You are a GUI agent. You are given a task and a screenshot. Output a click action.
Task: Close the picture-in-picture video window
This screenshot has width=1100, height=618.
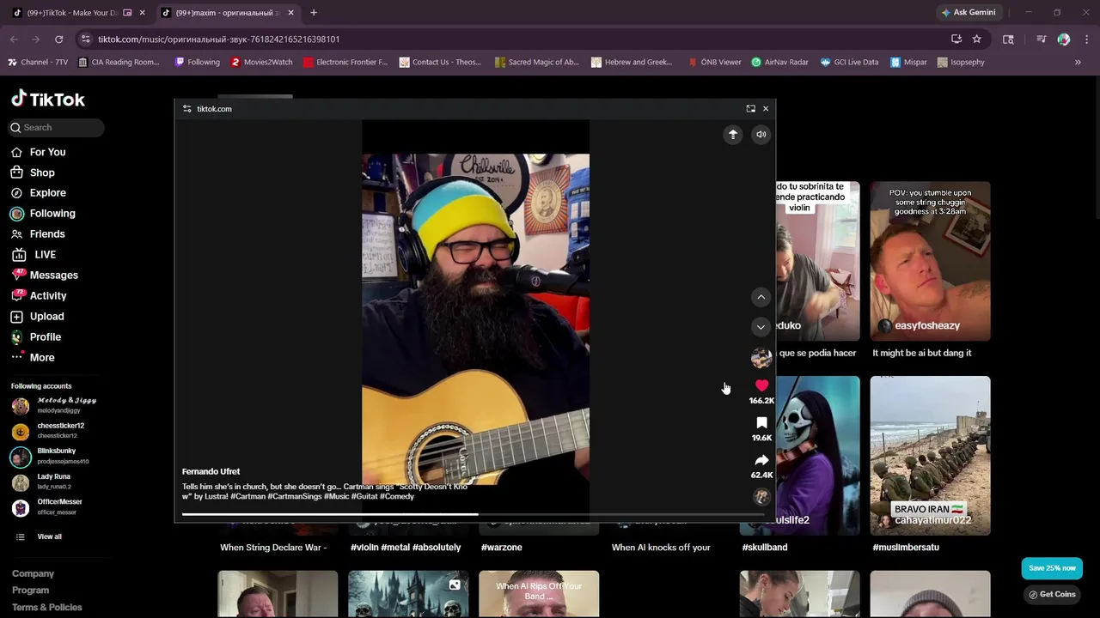(766, 108)
